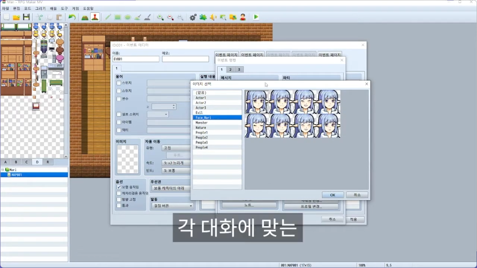Viewport: 477px width, 268px height.
Task: Open the Plugin Manager puzzle icon
Action: [203, 17]
